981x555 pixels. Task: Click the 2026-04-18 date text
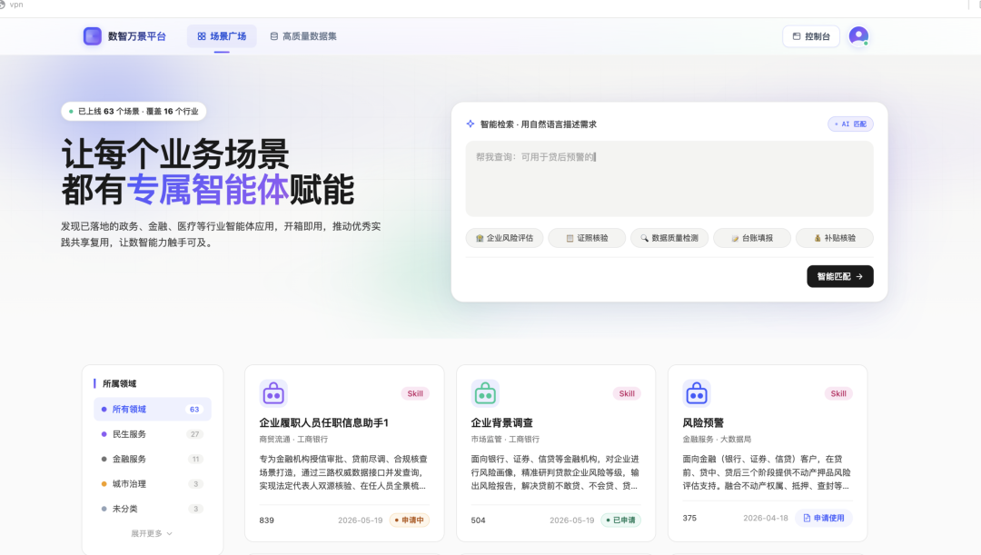(x=765, y=518)
